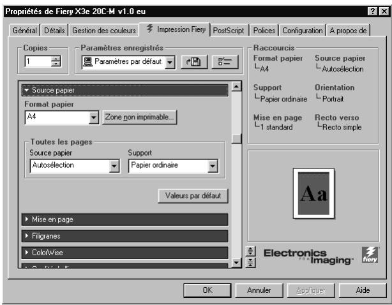Open the Polices tab
The height and width of the screenshot is (305, 392).
pos(264,31)
